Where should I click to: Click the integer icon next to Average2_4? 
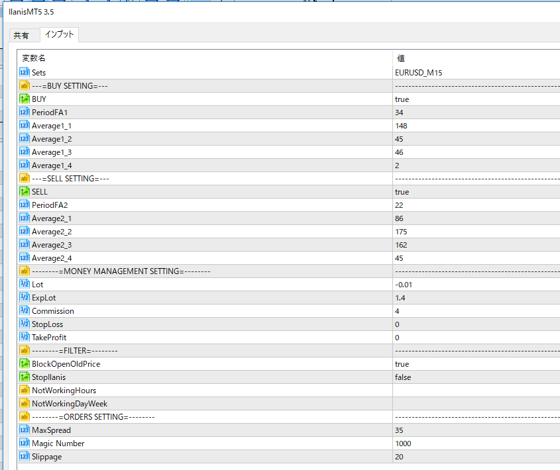click(x=25, y=258)
